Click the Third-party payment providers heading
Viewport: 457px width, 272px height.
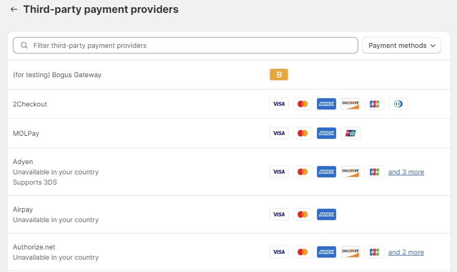coord(101,9)
